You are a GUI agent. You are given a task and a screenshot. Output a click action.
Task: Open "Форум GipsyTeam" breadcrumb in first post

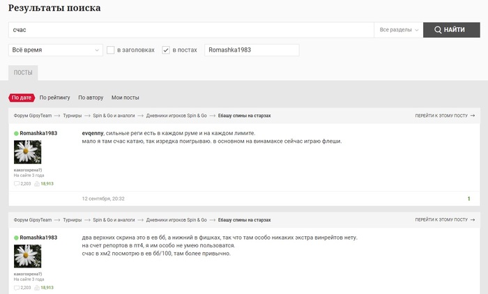(x=33, y=116)
